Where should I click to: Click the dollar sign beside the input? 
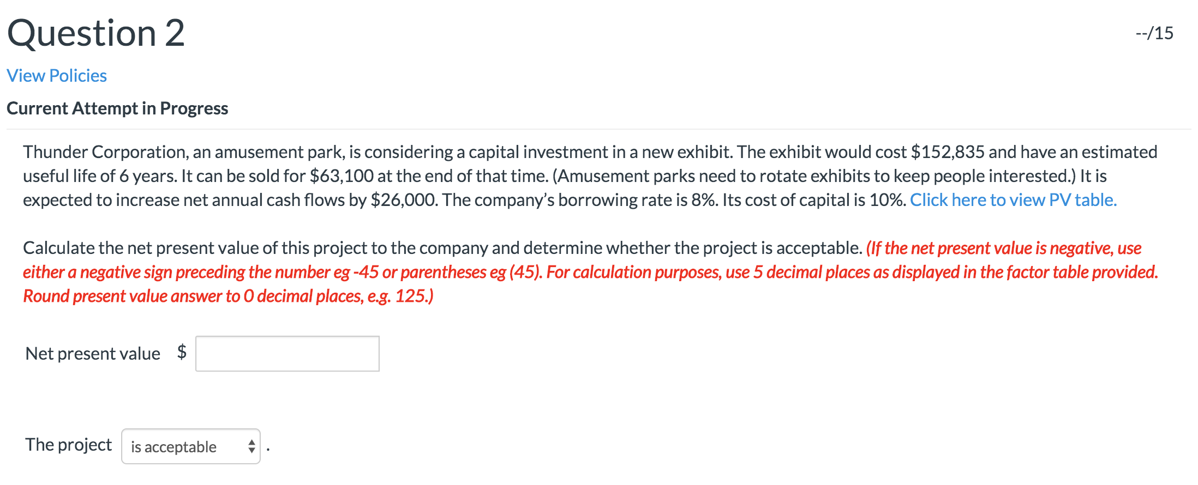click(182, 353)
